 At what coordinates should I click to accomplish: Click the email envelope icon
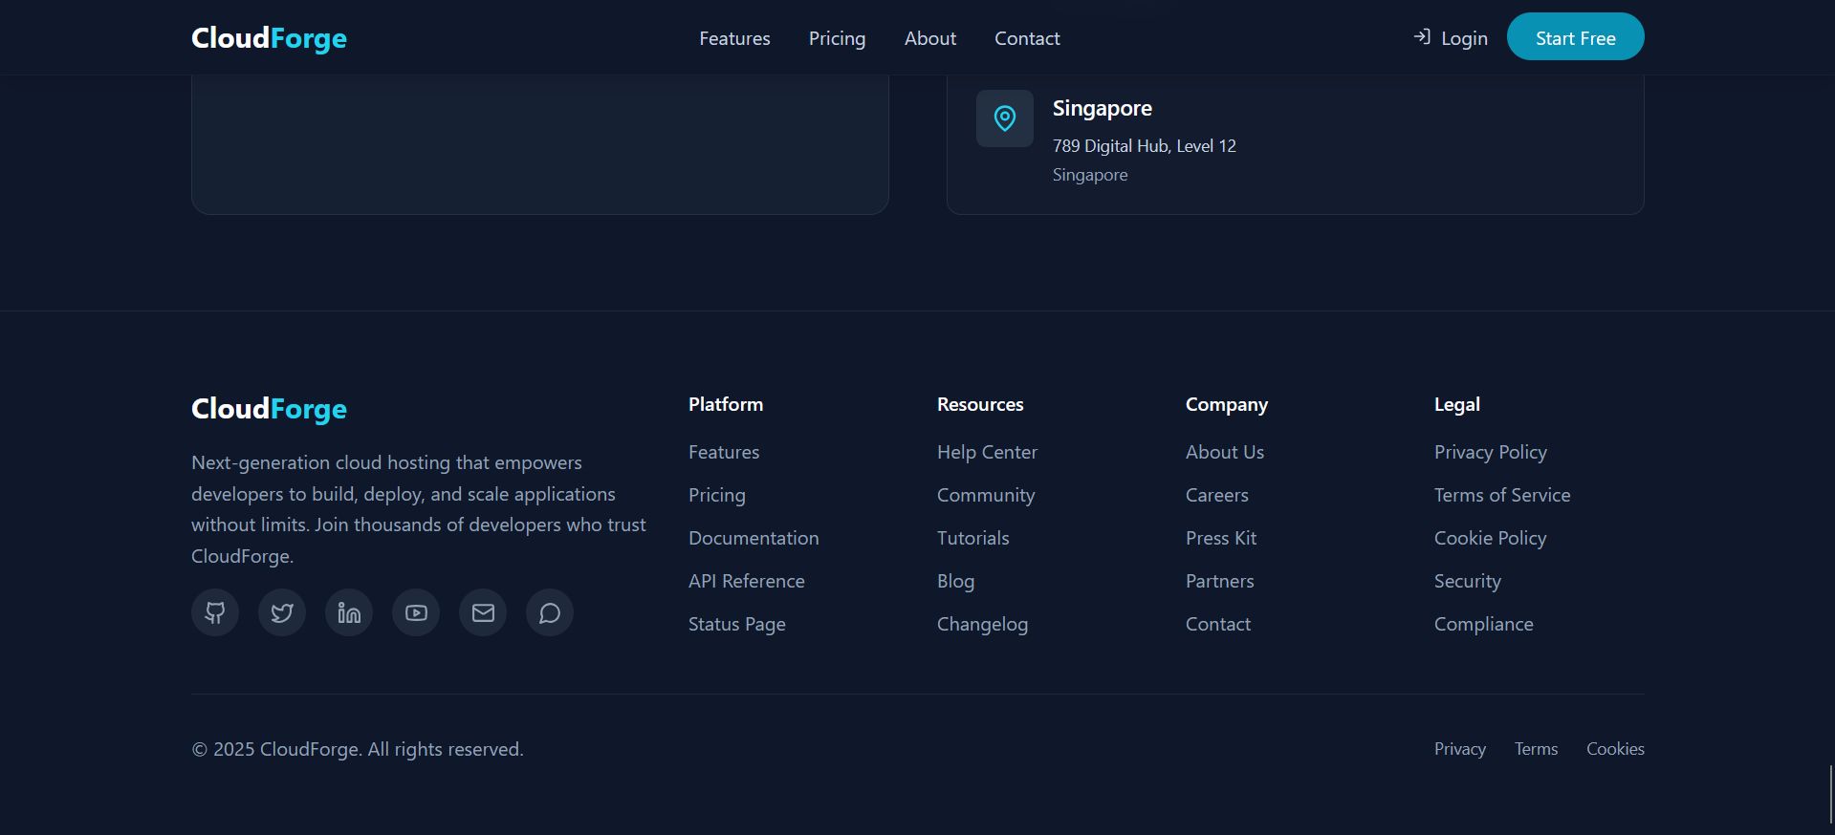[x=483, y=612]
